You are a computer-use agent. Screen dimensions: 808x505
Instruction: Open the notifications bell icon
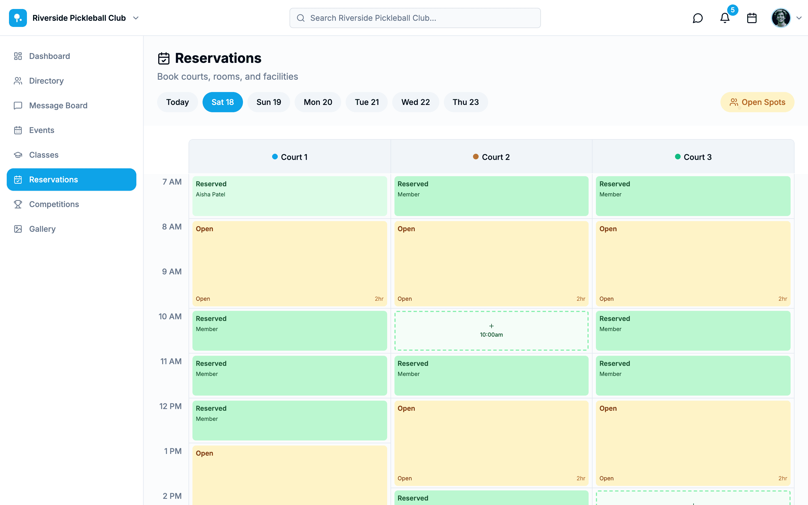[x=725, y=18]
